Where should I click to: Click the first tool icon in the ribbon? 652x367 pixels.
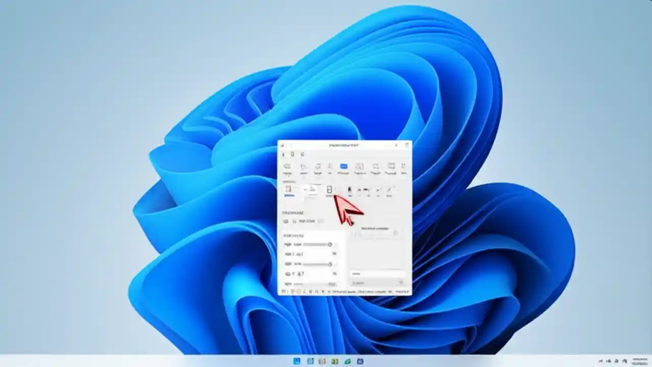coord(287,167)
